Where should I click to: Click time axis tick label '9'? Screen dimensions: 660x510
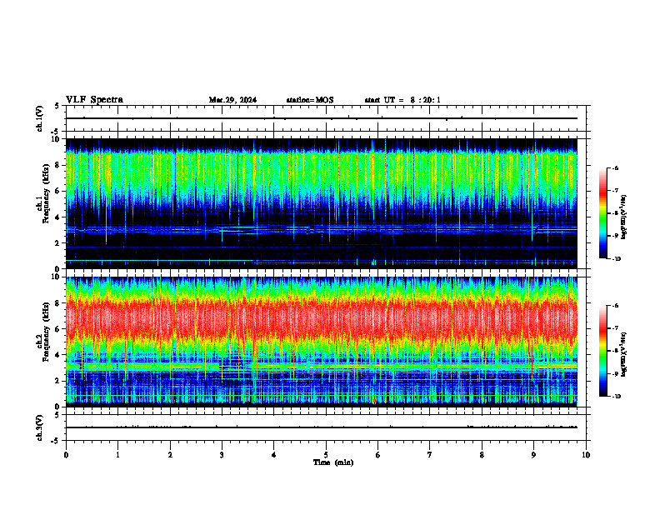tap(533, 455)
